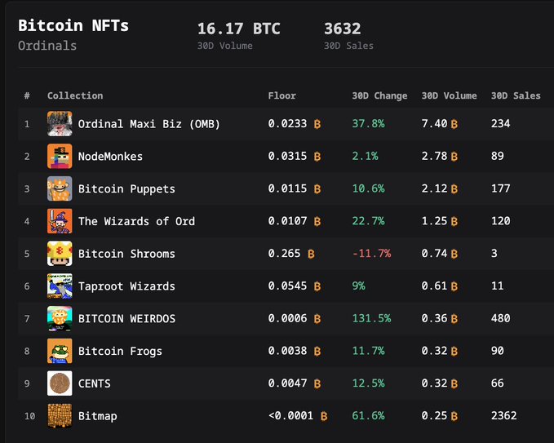
Task: Click the Ordinals subtitle text
Action: pos(47,46)
